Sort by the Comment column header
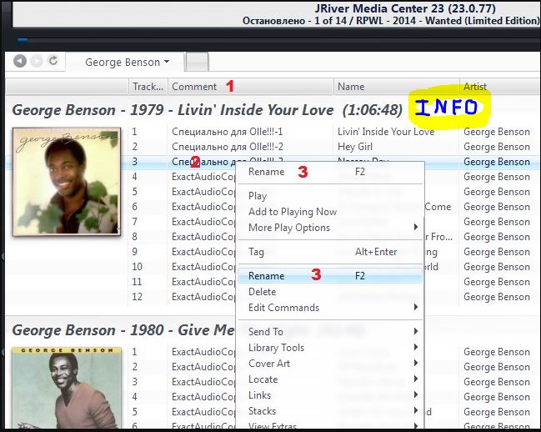The height and width of the screenshot is (432, 541). (251, 86)
